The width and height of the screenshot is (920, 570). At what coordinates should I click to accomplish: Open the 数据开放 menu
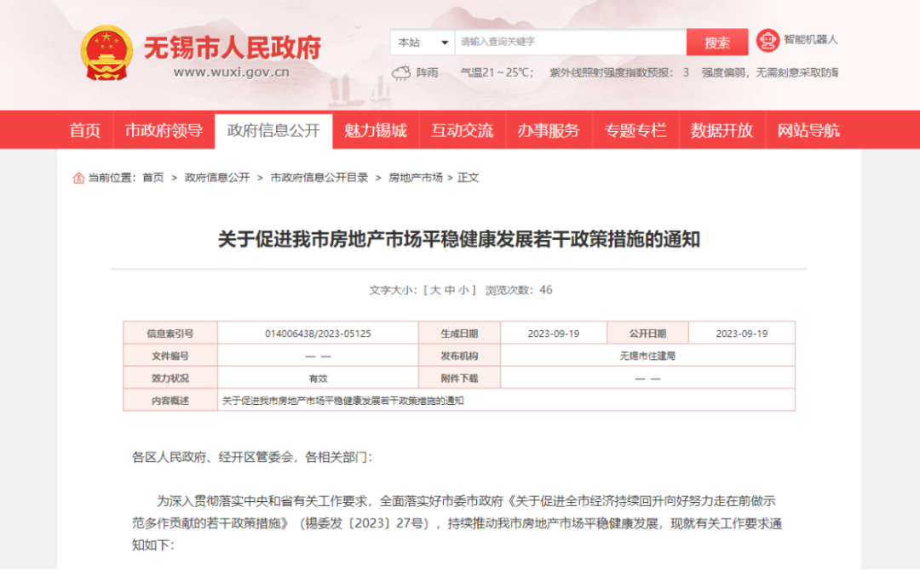721,129
